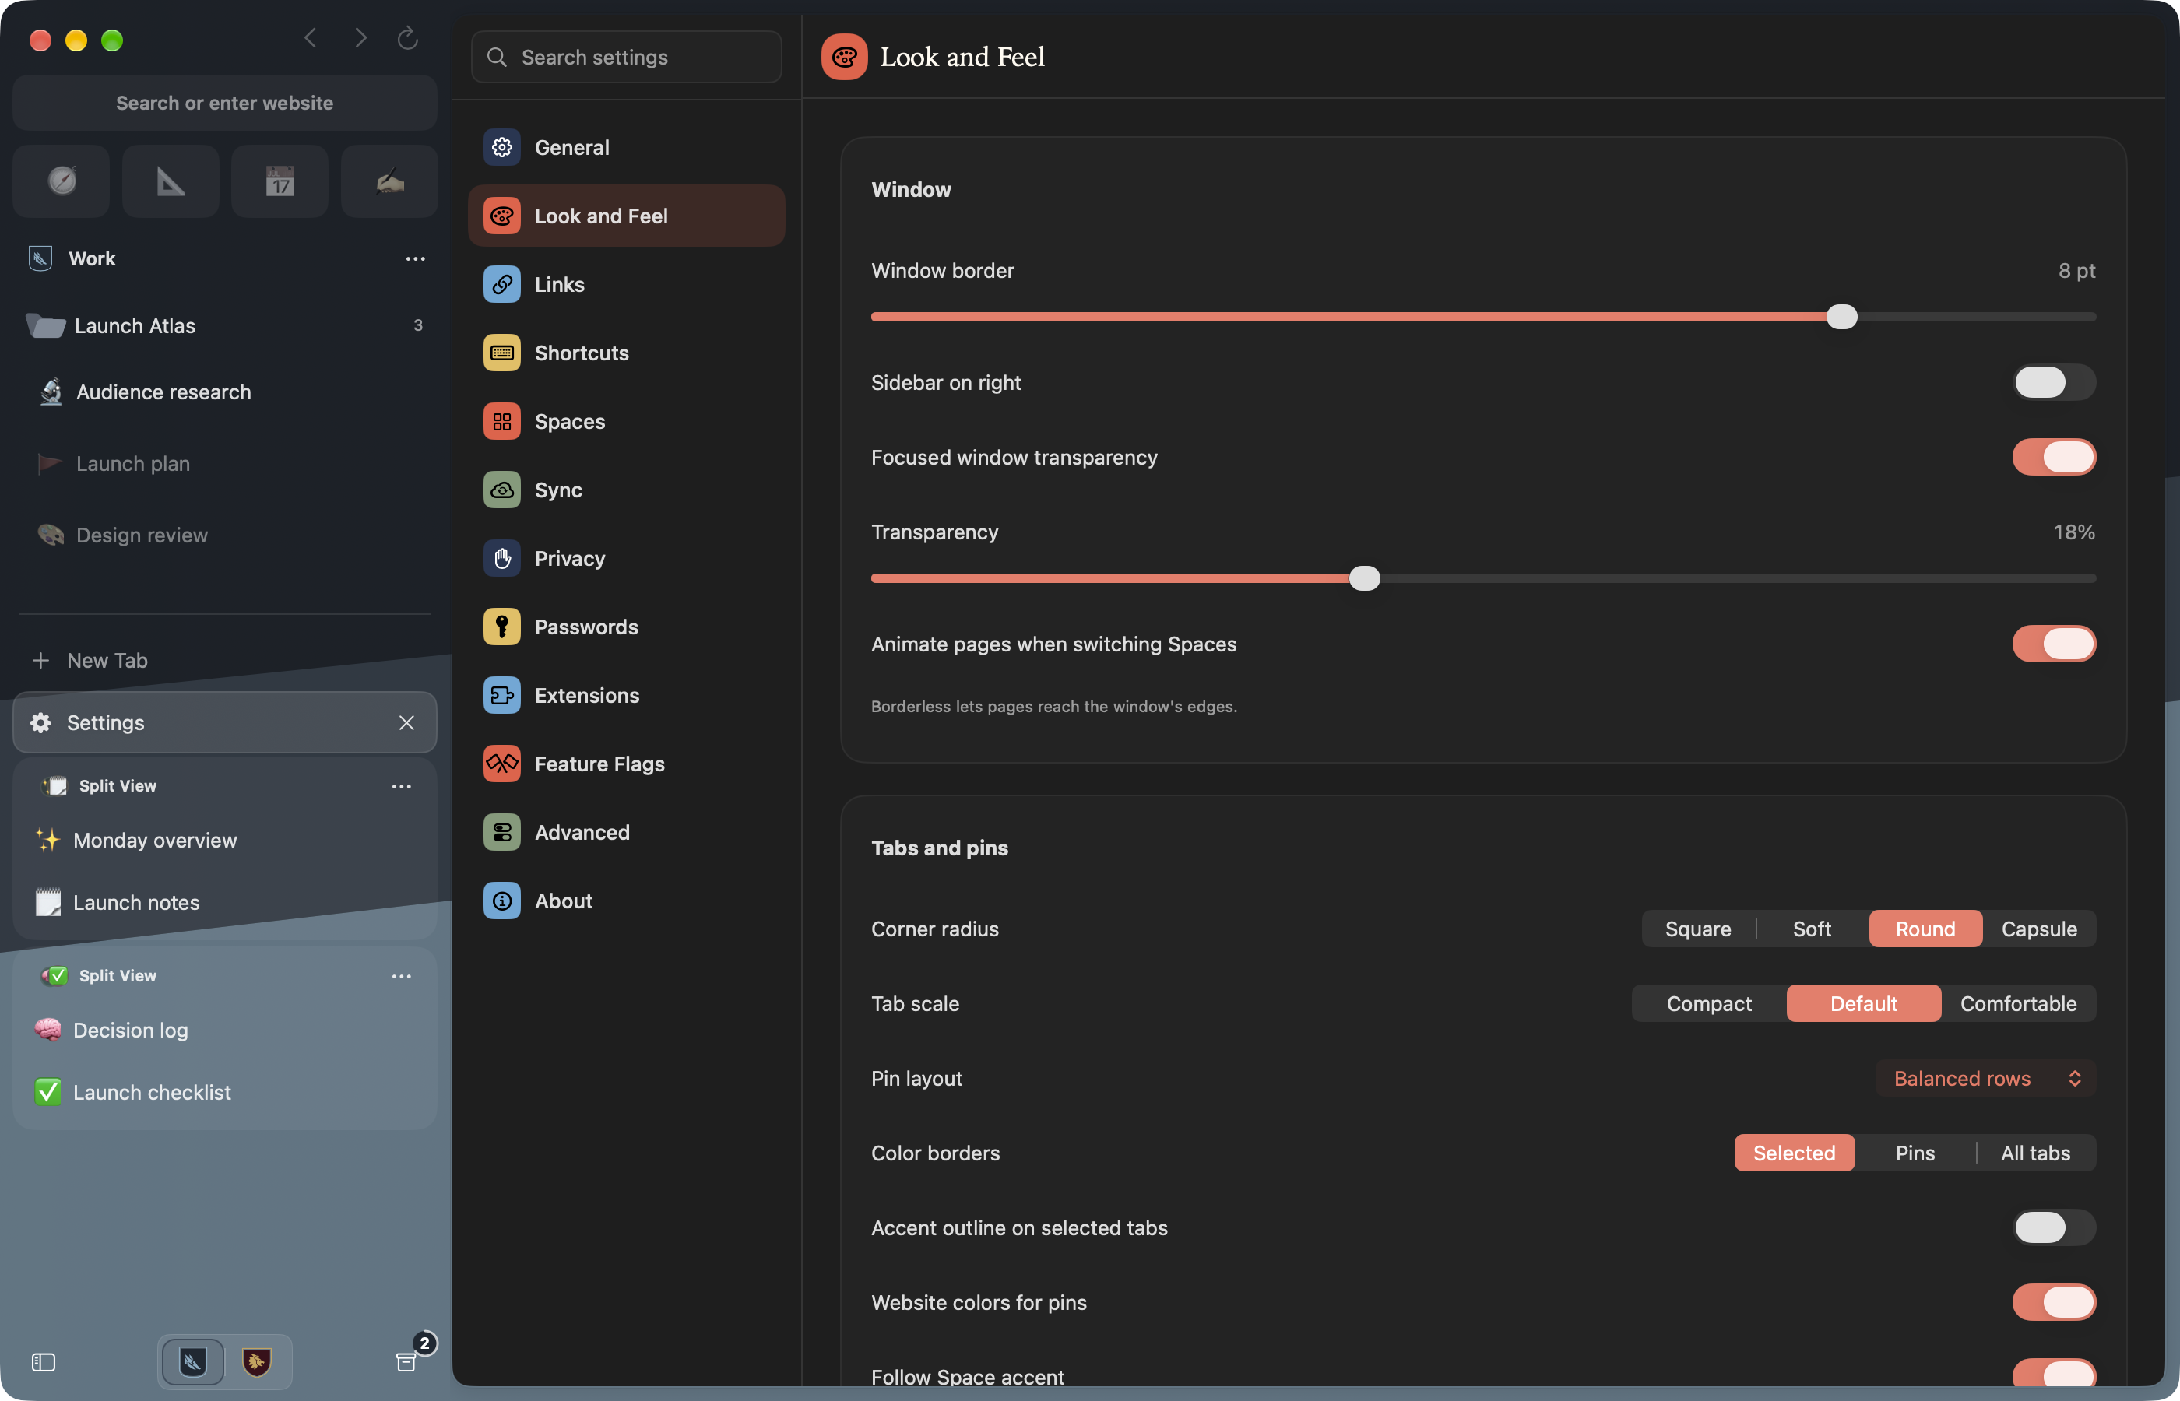Open the calendar pinned tab
The width and height of the screenshot is (2180, 1401).
[x=280, y=181]
